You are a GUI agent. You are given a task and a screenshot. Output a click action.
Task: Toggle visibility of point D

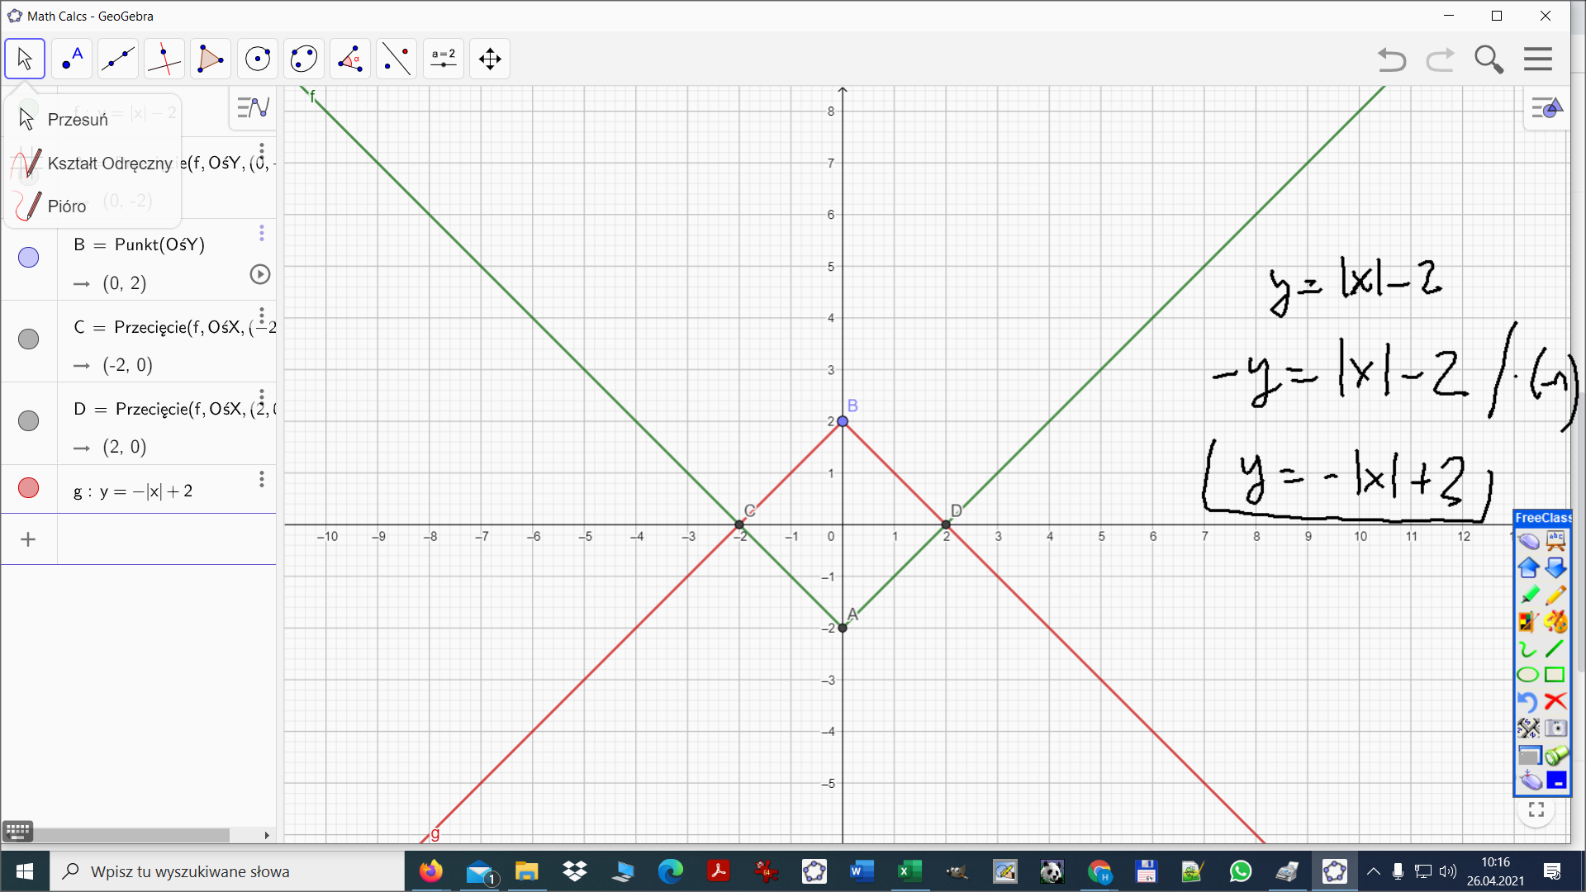(29, 421)
